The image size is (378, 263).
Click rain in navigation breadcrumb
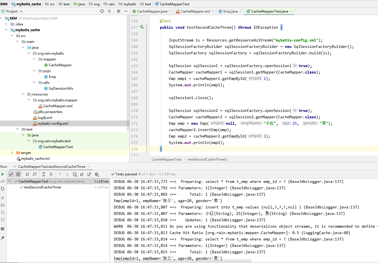point(112,4)
